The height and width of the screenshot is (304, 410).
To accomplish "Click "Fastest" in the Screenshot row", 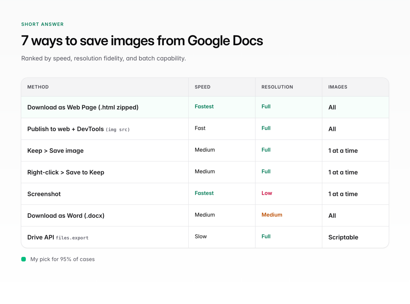I will [204, 193].
